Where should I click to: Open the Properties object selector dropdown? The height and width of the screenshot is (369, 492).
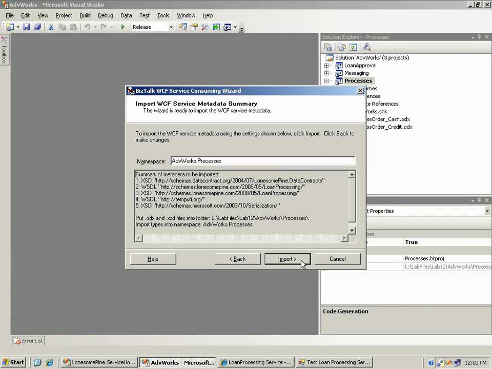point(487,211)
